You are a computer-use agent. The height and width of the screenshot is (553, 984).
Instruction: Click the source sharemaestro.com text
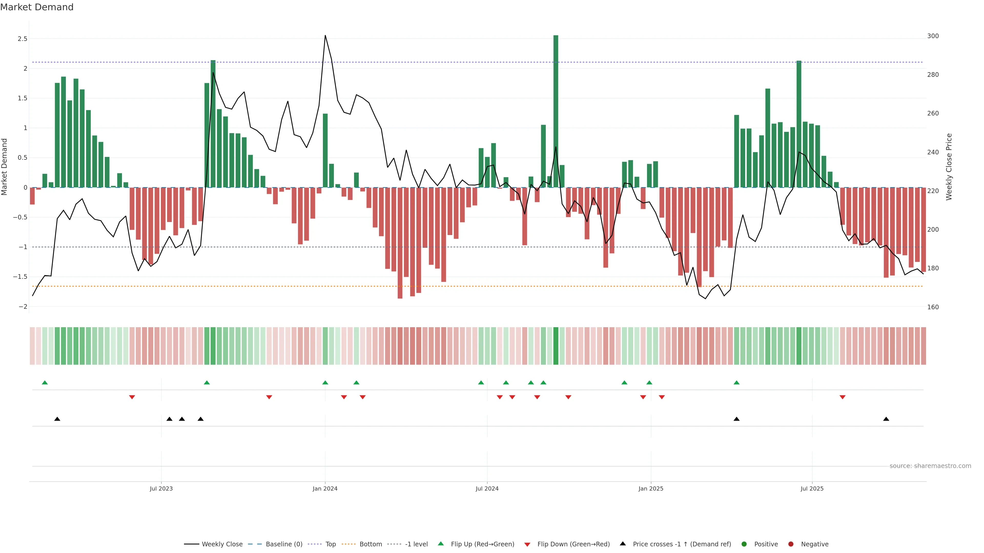tap(930, 466)
